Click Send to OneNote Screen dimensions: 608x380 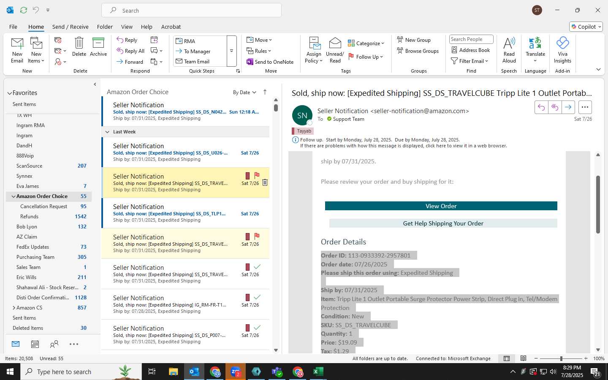pyautogui.click(x=270, y=62)
